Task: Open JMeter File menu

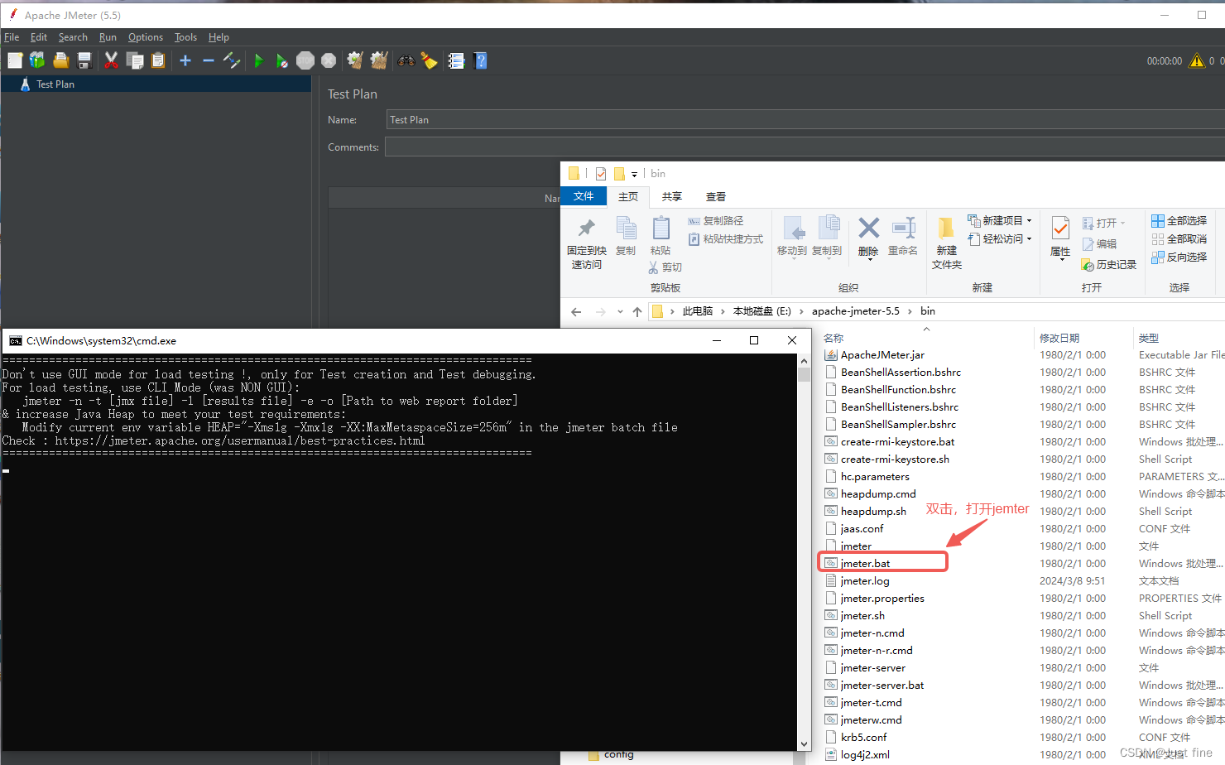Action: tap(12, 37)
